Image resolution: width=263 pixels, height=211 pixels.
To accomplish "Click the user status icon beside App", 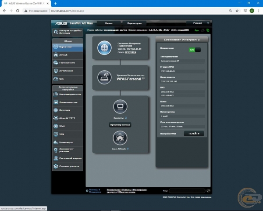I will click(x=203, y=30).
